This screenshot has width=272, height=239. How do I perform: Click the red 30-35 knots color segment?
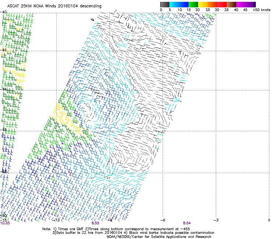[222, 4]
